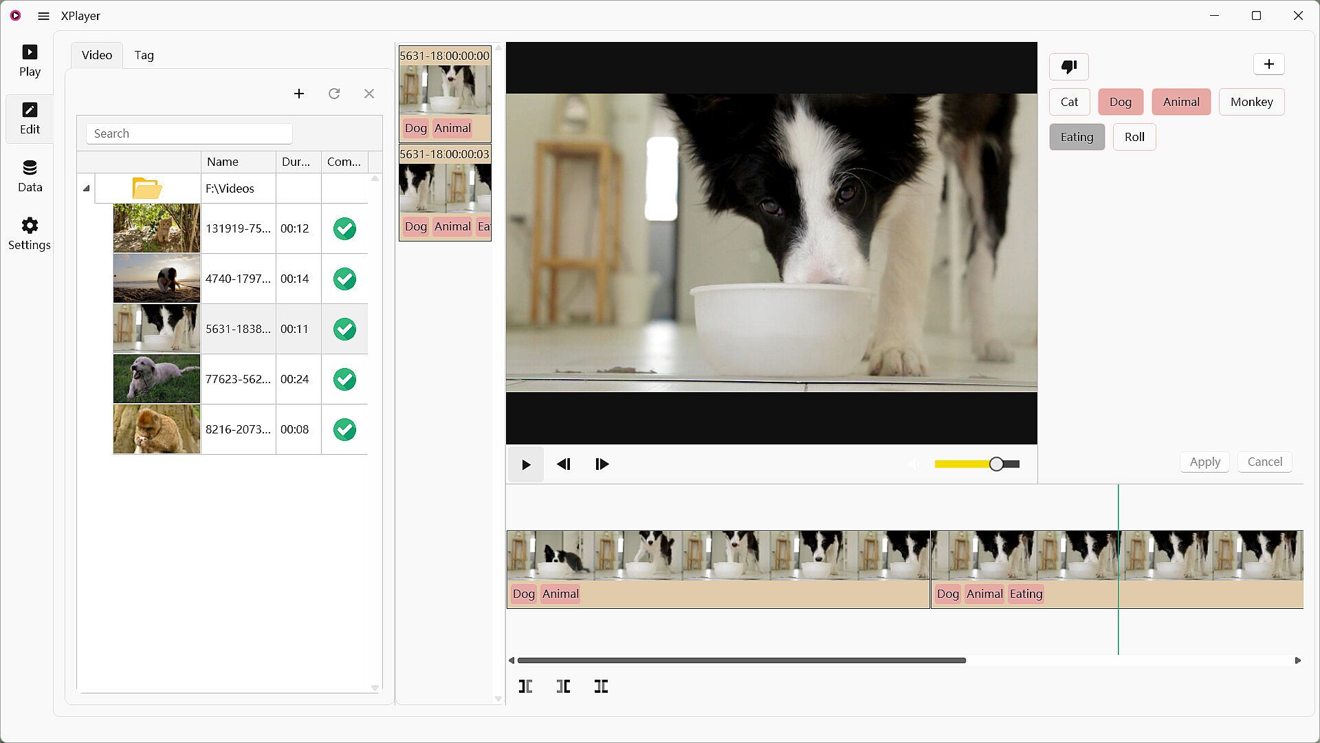This screenshot has width=1320, height=743.
Task: Open the hamburger menu
Action: point(43,16)
